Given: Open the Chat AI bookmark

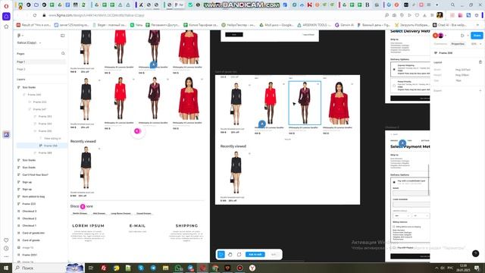Looking at the screenshot, I should pos(449,25).
